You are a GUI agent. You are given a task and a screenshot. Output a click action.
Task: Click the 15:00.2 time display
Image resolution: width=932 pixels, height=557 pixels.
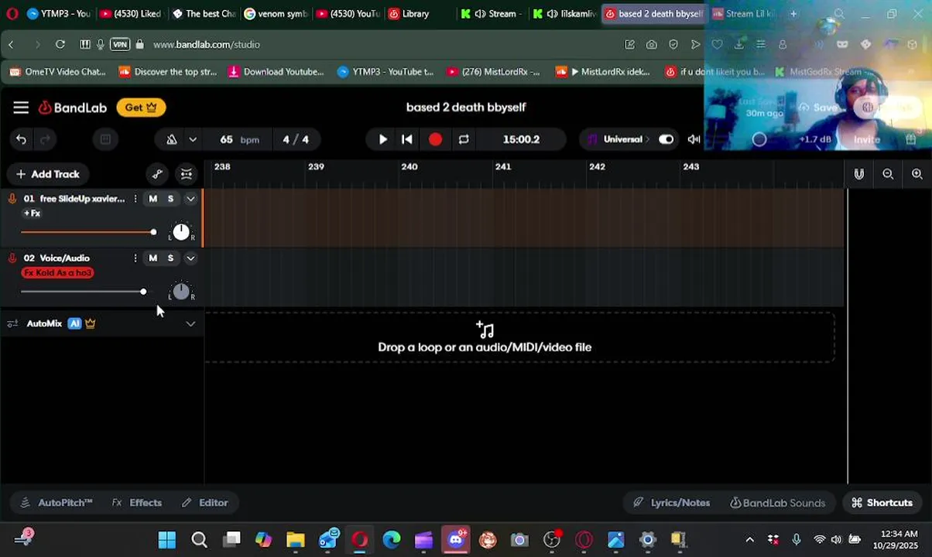(x=521, y=139)
